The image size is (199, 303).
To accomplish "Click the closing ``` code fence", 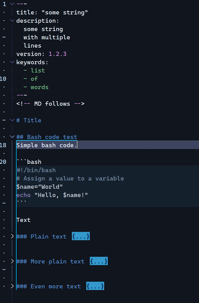I will pyautogui.click(x=22, y=202).
